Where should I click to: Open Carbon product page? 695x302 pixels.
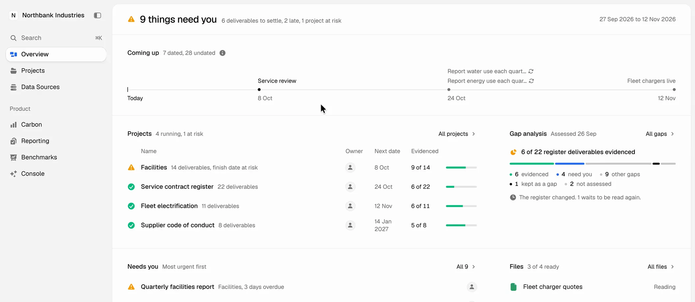tap(56, 124)
